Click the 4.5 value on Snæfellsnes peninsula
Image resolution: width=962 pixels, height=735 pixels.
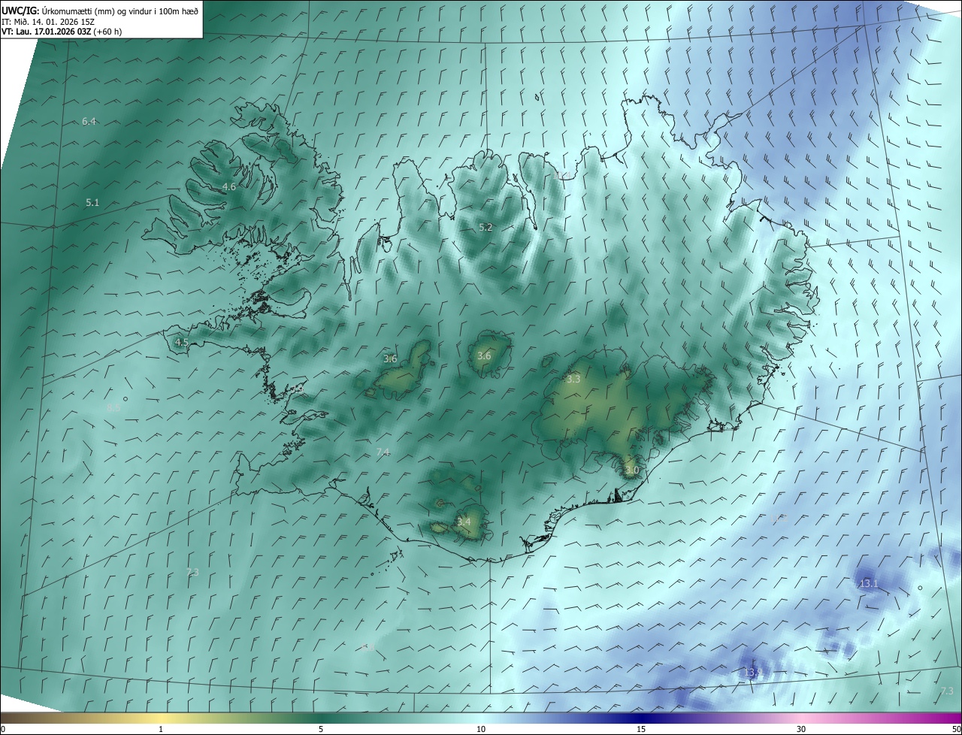click(x=181, y=342)
